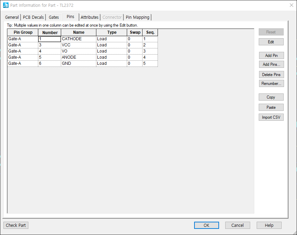Open the Renumber... dialog
This screenshot has width=297, height=235.
[x=271, y=84]
